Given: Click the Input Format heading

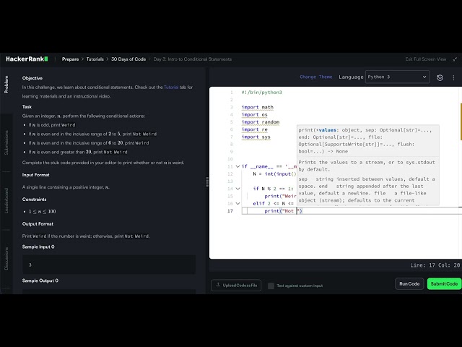Looking at the screenshot, I should click(x=35, y=175).
